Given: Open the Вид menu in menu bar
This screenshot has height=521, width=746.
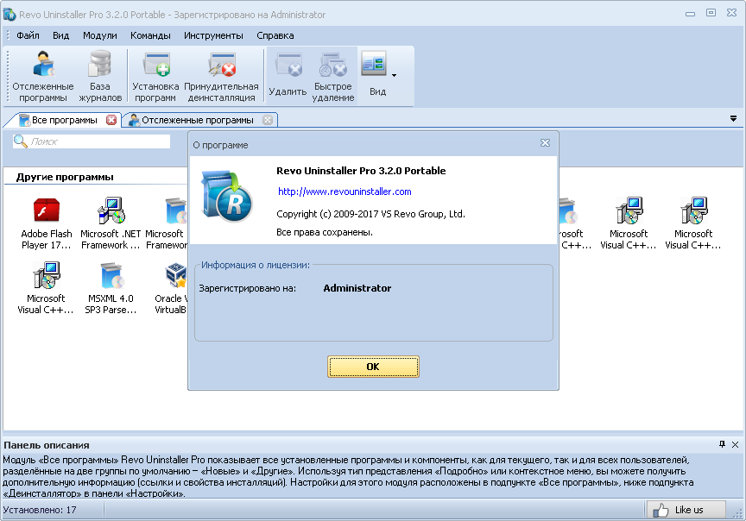Looking at the screenshot, I should pos(61,35).
